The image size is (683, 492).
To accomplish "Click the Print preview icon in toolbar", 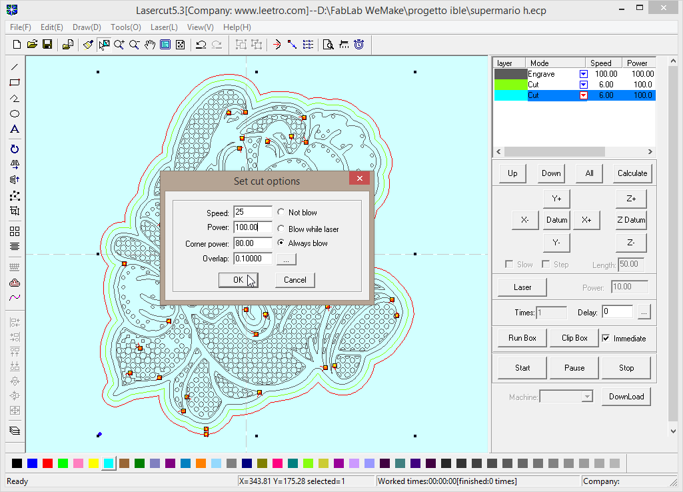I will point(329,45).
